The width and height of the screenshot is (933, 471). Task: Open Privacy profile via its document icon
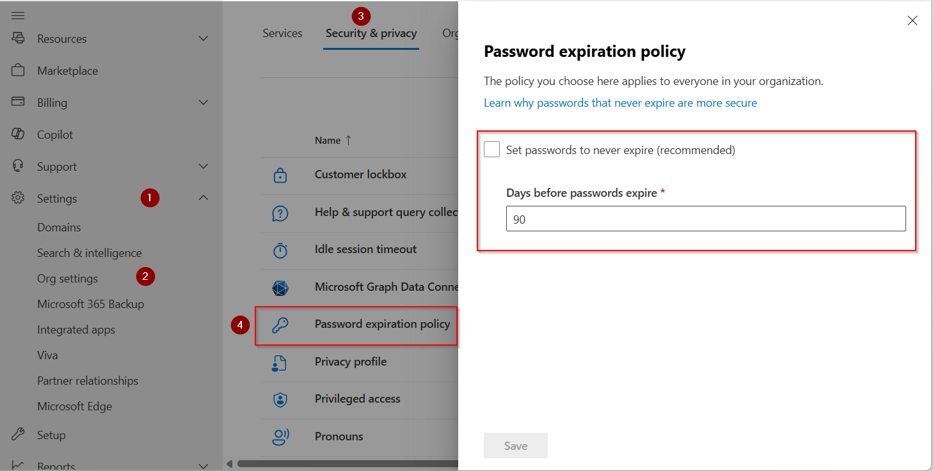coord(280,362)
